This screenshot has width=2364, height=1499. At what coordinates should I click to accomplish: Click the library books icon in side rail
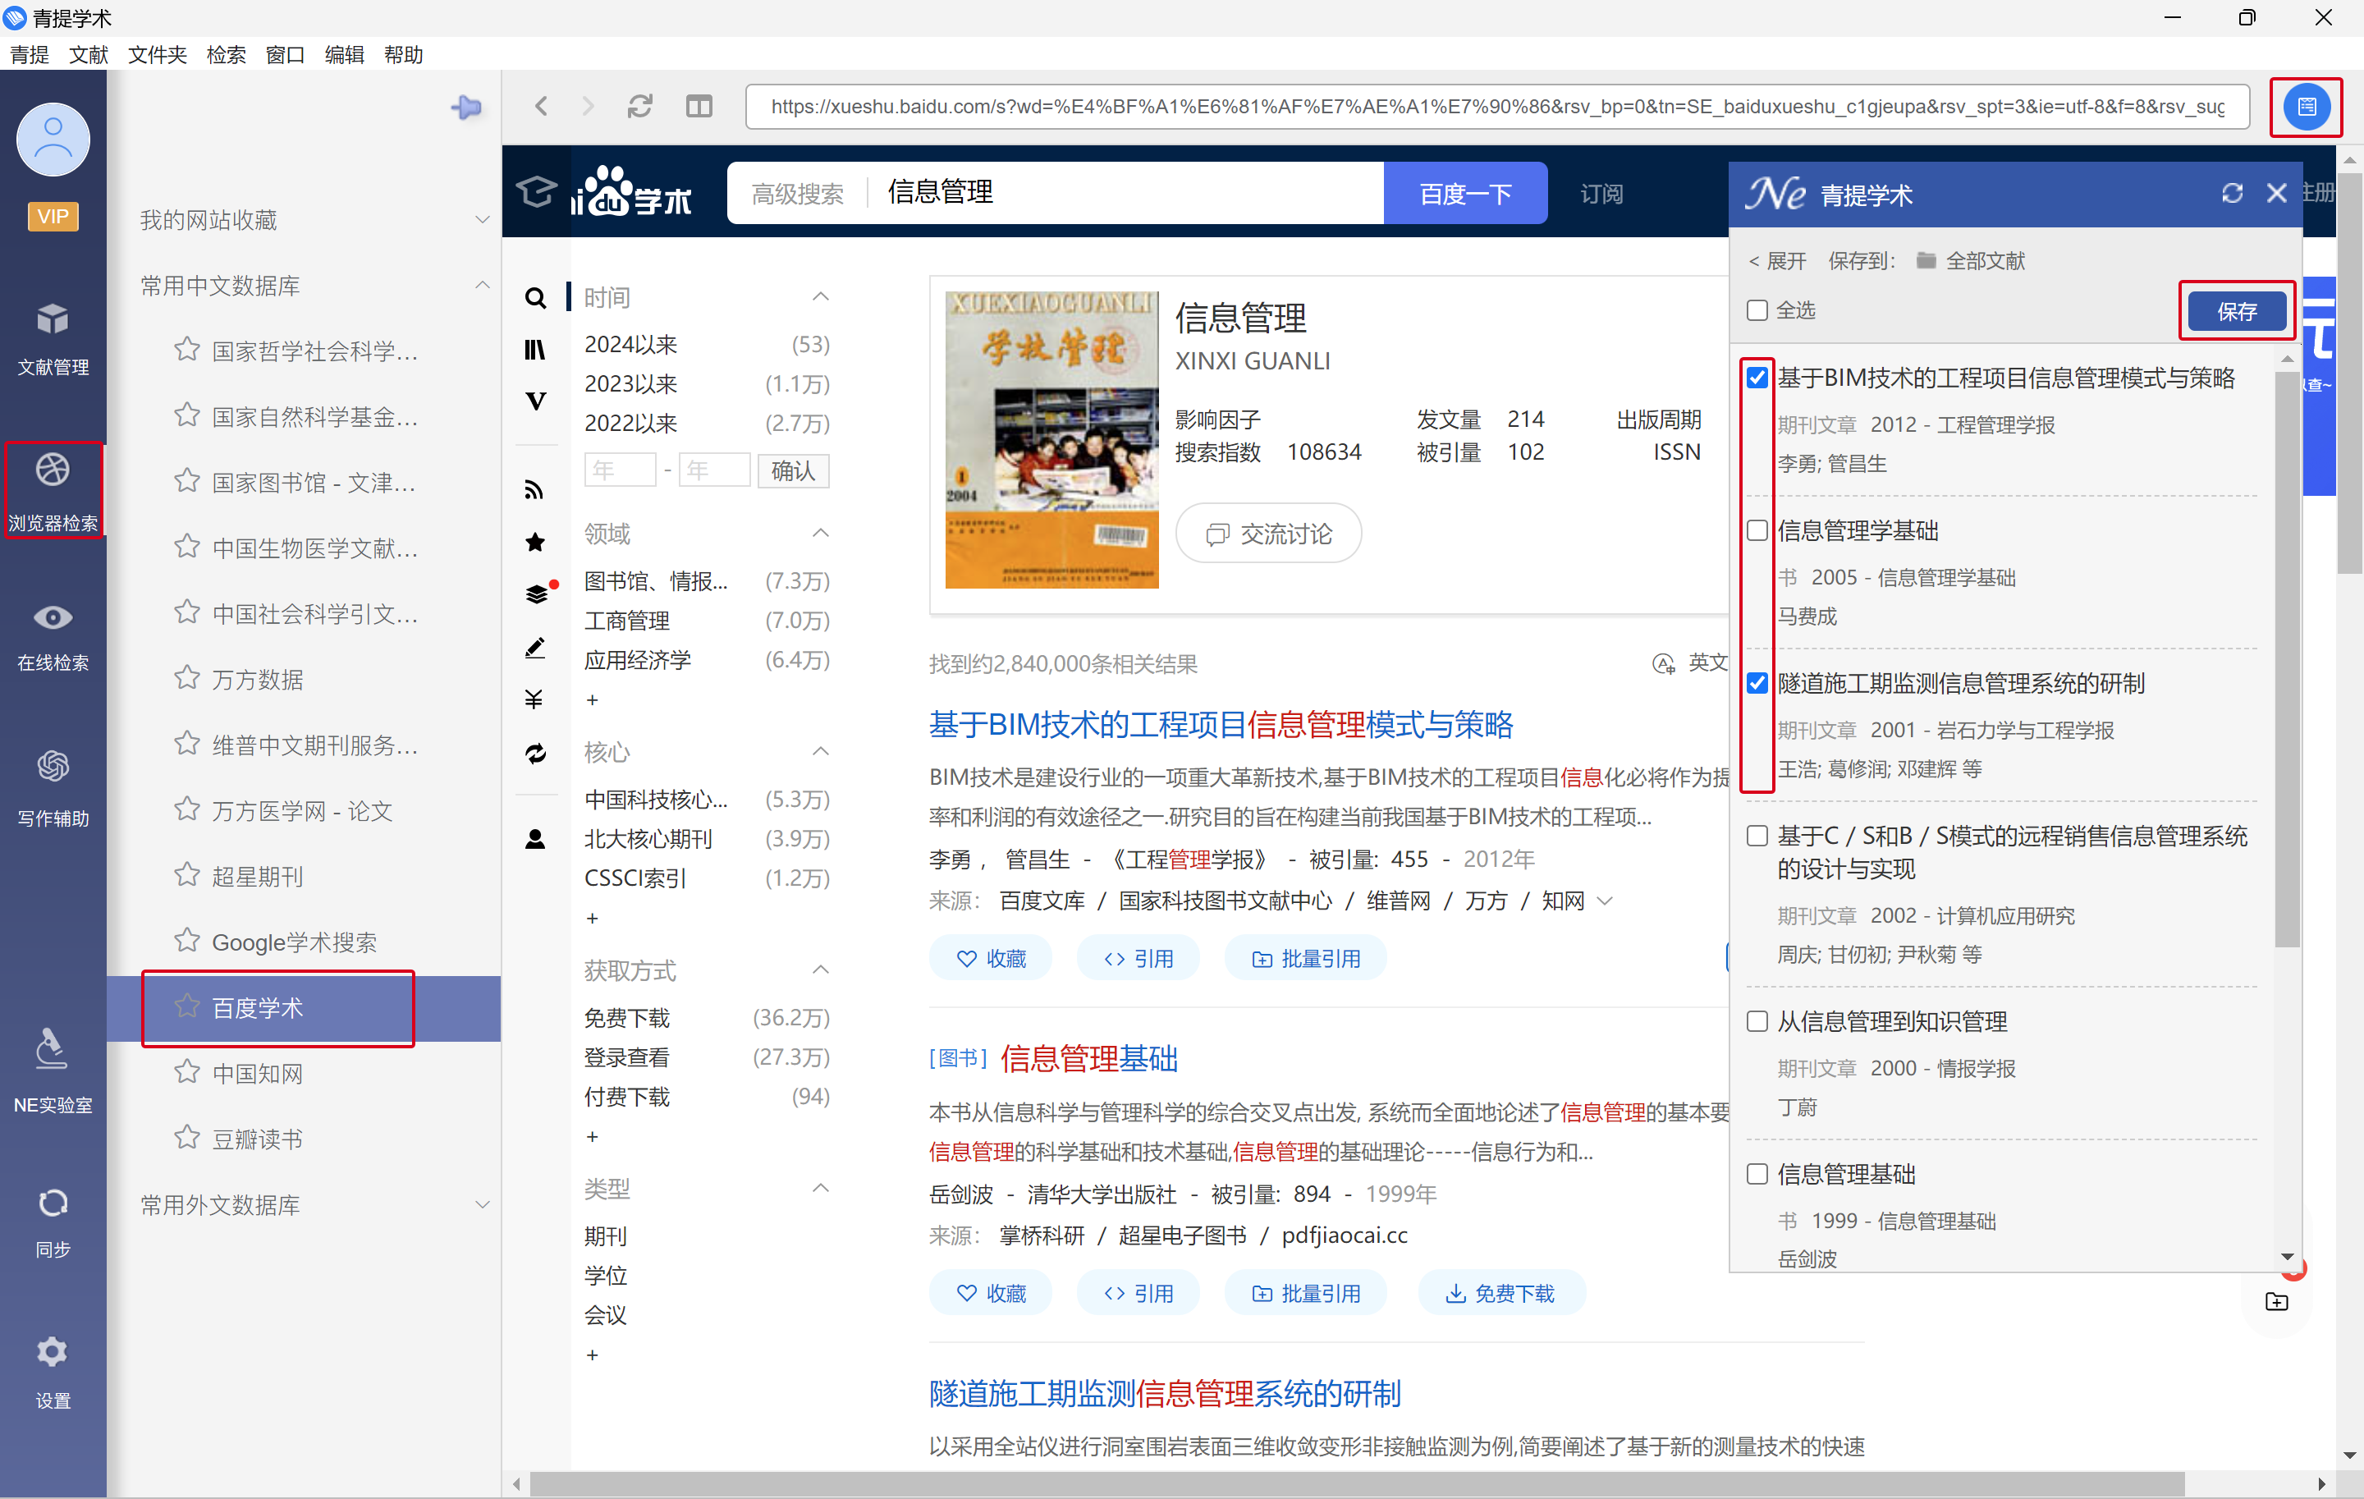tap(535, 350)
